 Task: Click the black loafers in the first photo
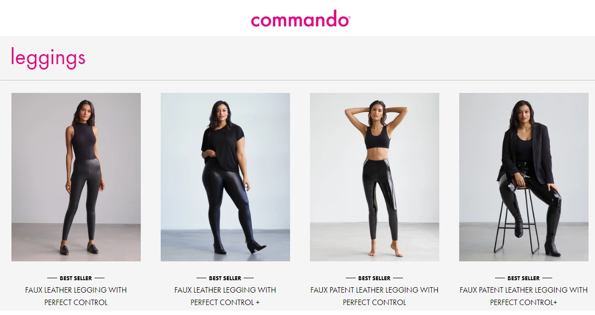coord(79,248)
